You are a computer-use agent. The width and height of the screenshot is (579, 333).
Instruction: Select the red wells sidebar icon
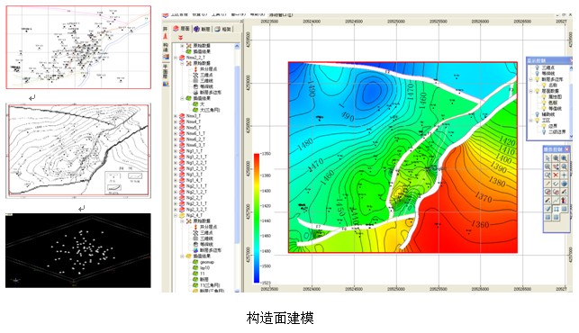point(166,36)
